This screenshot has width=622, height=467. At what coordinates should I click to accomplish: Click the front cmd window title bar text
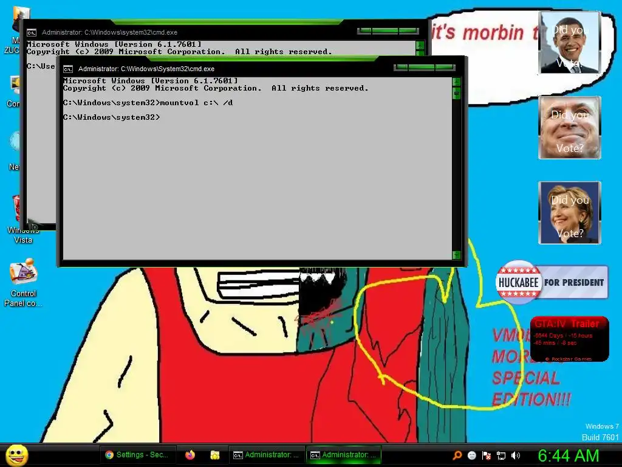point(146,69)
